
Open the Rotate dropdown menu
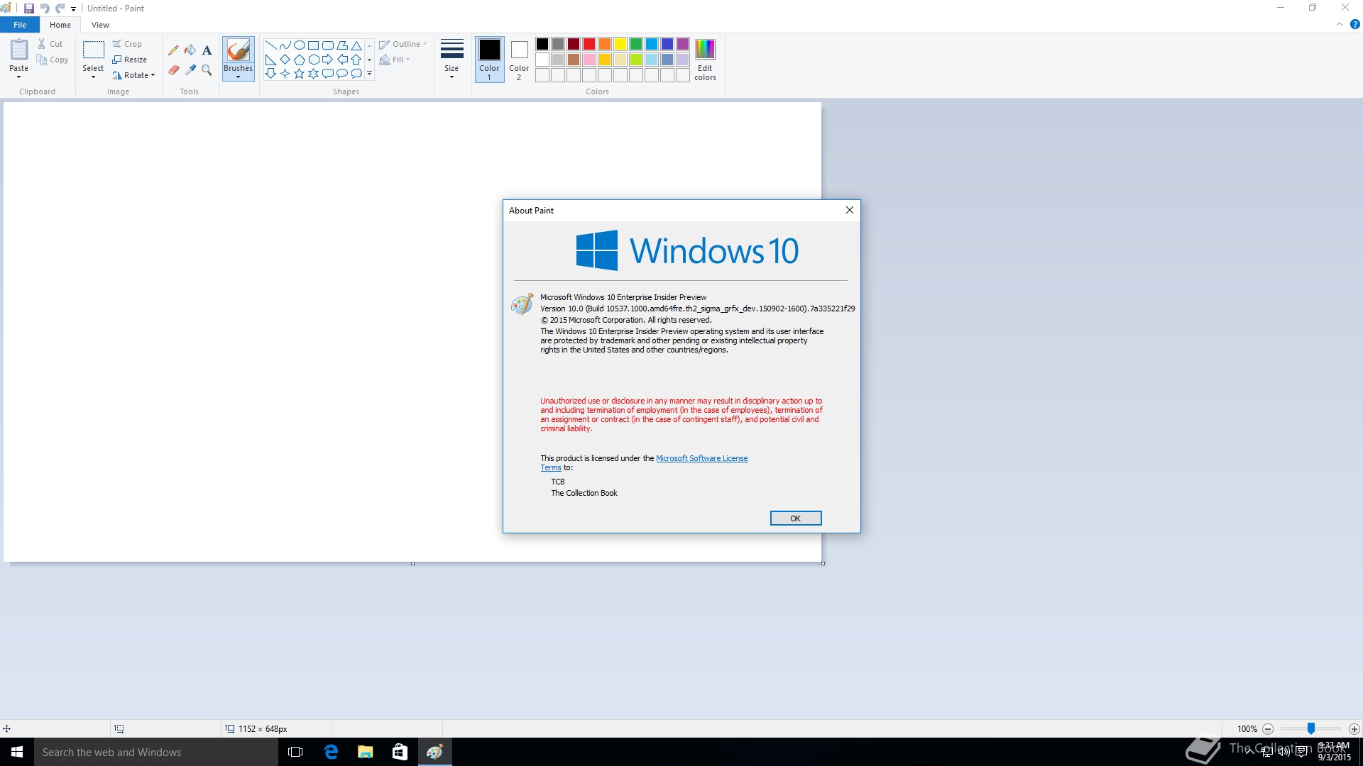pos(133,75)
